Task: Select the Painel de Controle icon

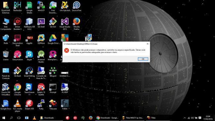Action: 6,73
